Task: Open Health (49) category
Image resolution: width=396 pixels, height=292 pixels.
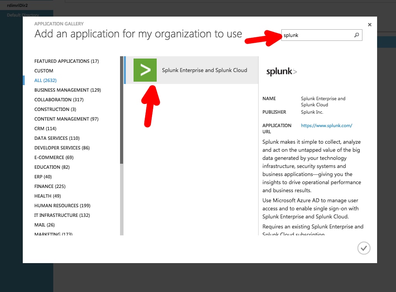Action: pos(47,196)
